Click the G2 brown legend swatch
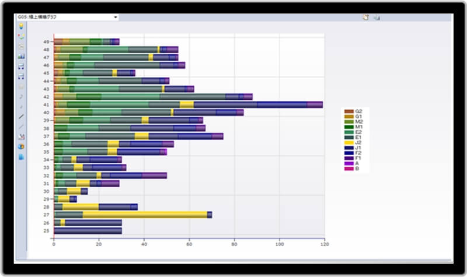Image resolution: width=467 pixels, height=277 pixels. 348,111
